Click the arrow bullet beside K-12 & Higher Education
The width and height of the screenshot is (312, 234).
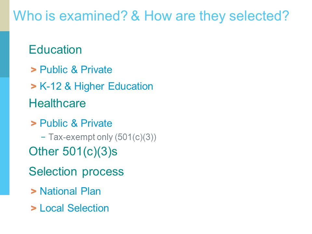(x=33, y=86)
